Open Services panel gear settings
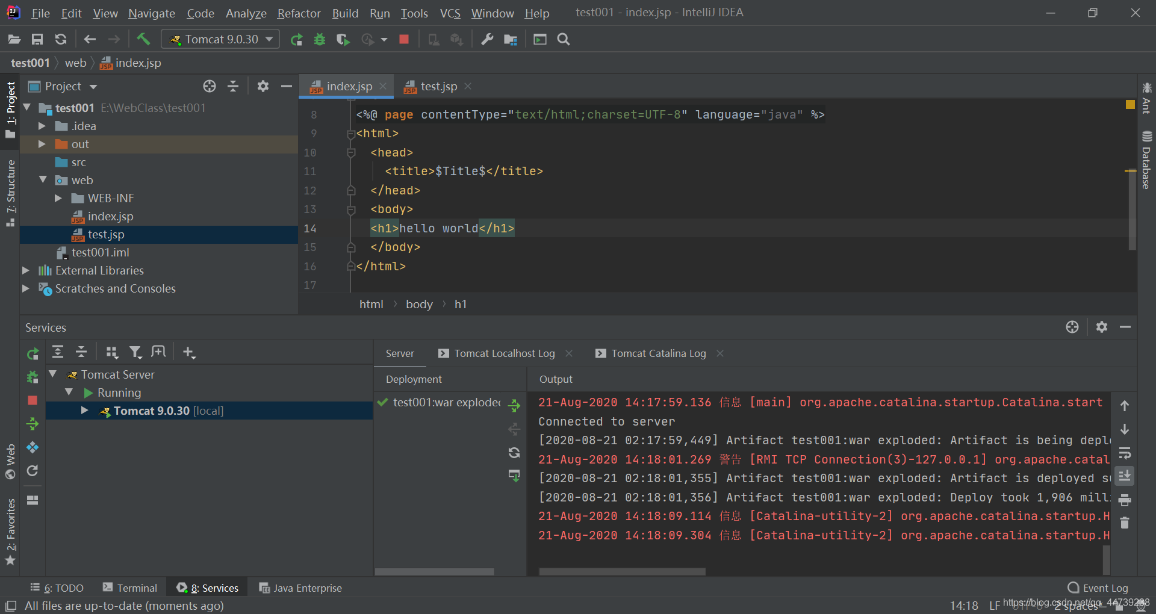 coord(1102,327)
